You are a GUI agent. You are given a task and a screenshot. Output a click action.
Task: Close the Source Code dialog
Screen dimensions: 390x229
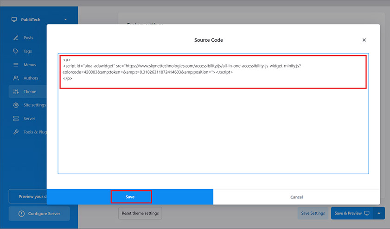[x=364, y=40]
